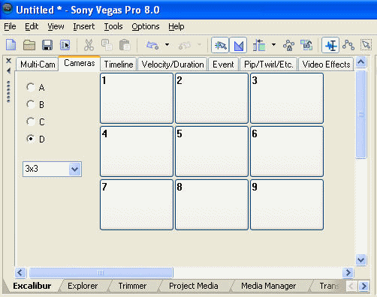Open the Help menu
377x297 pixels.
pyautogui.click(x=176, y=26)
